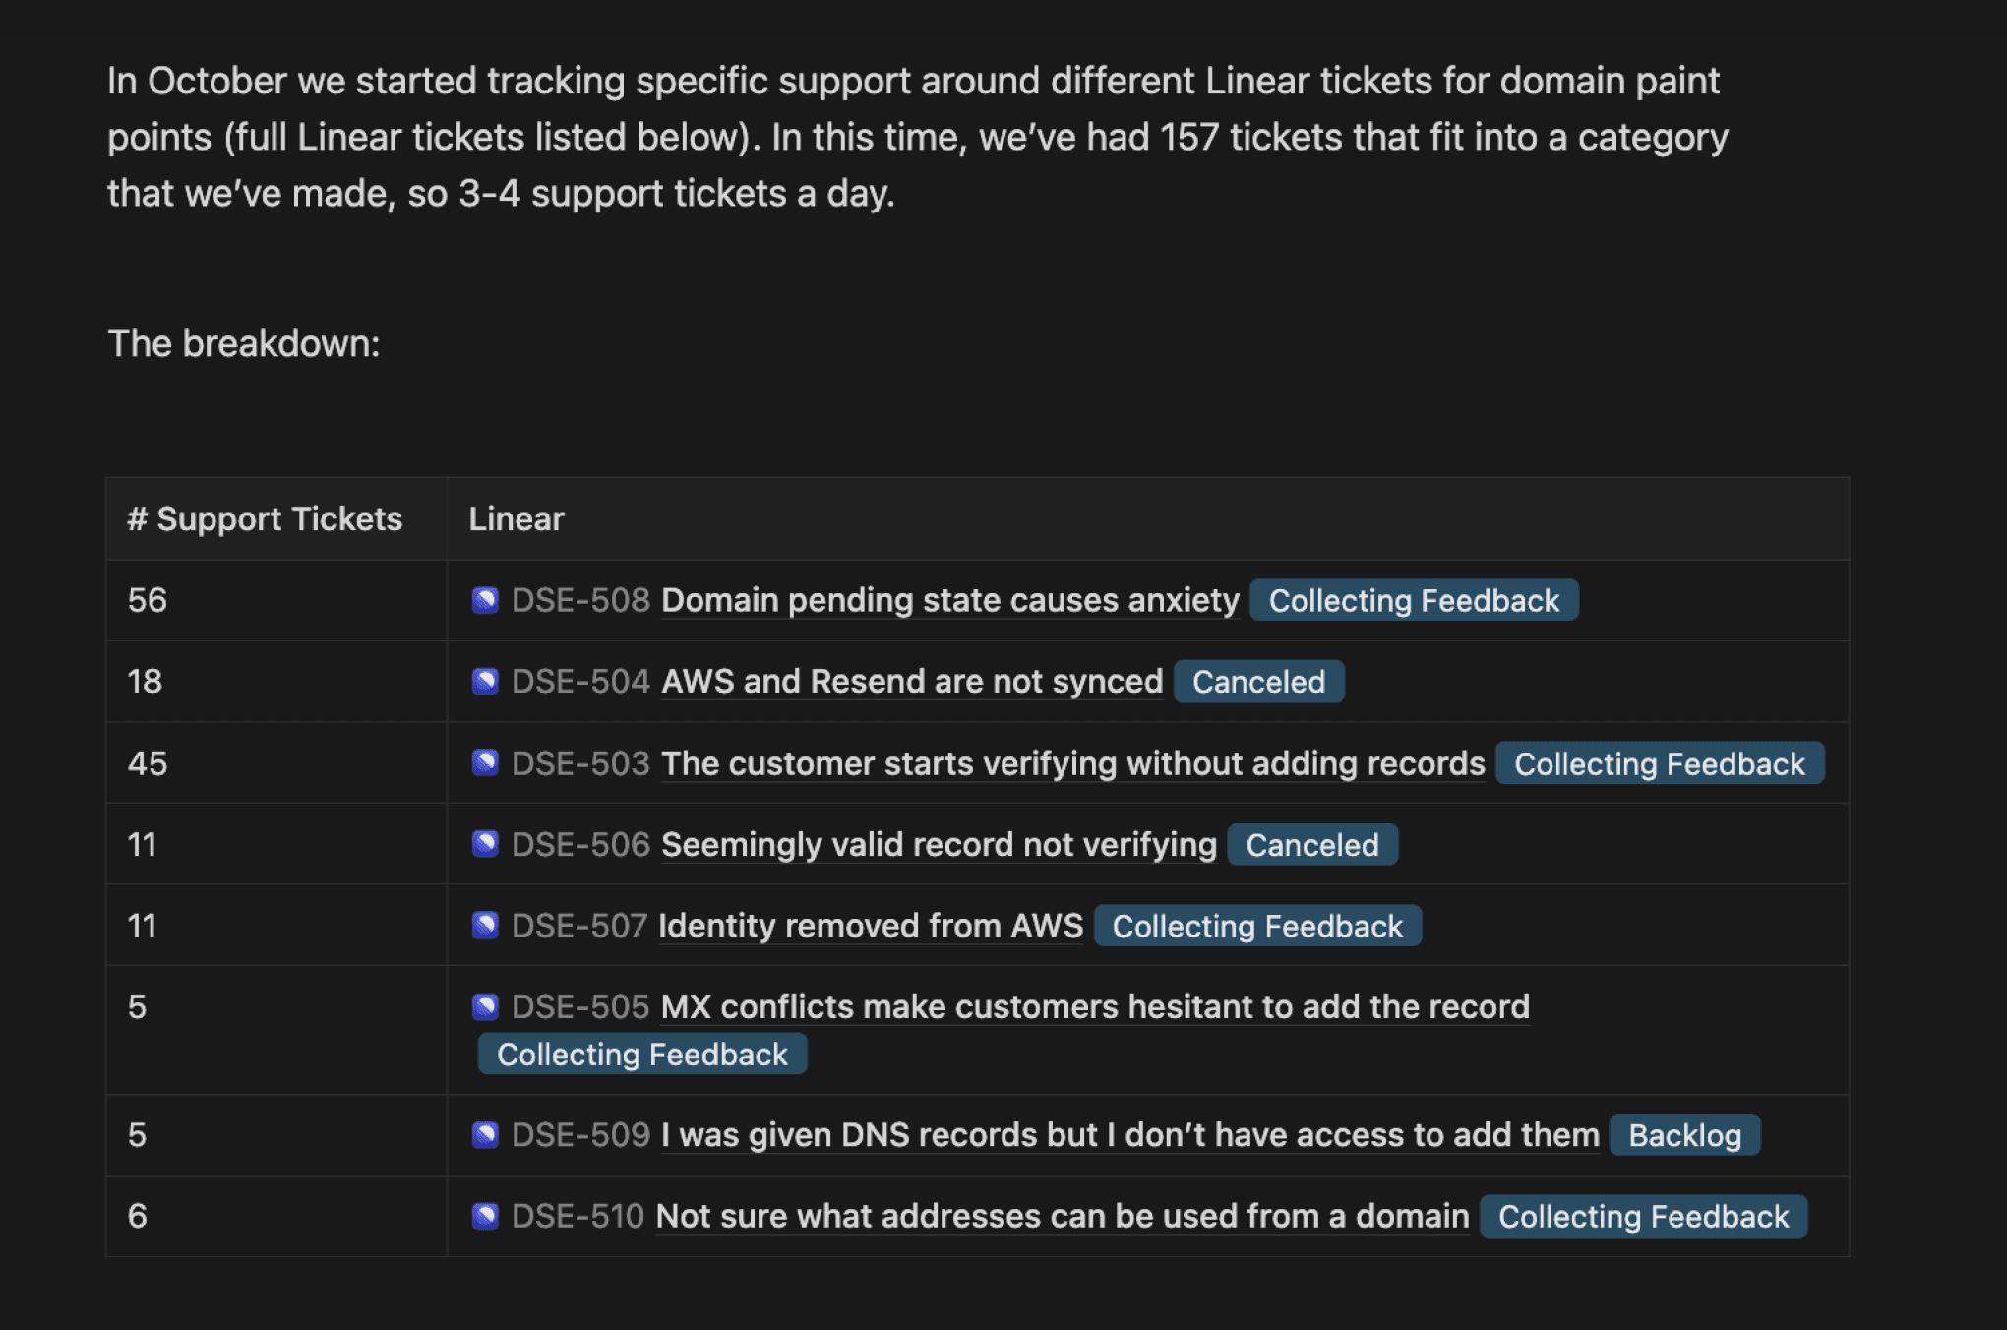This screenshot has width=2007, height=1330.
Task: Click Collecting Feedback badge on DSE-508
Action: coord(1413,600)
